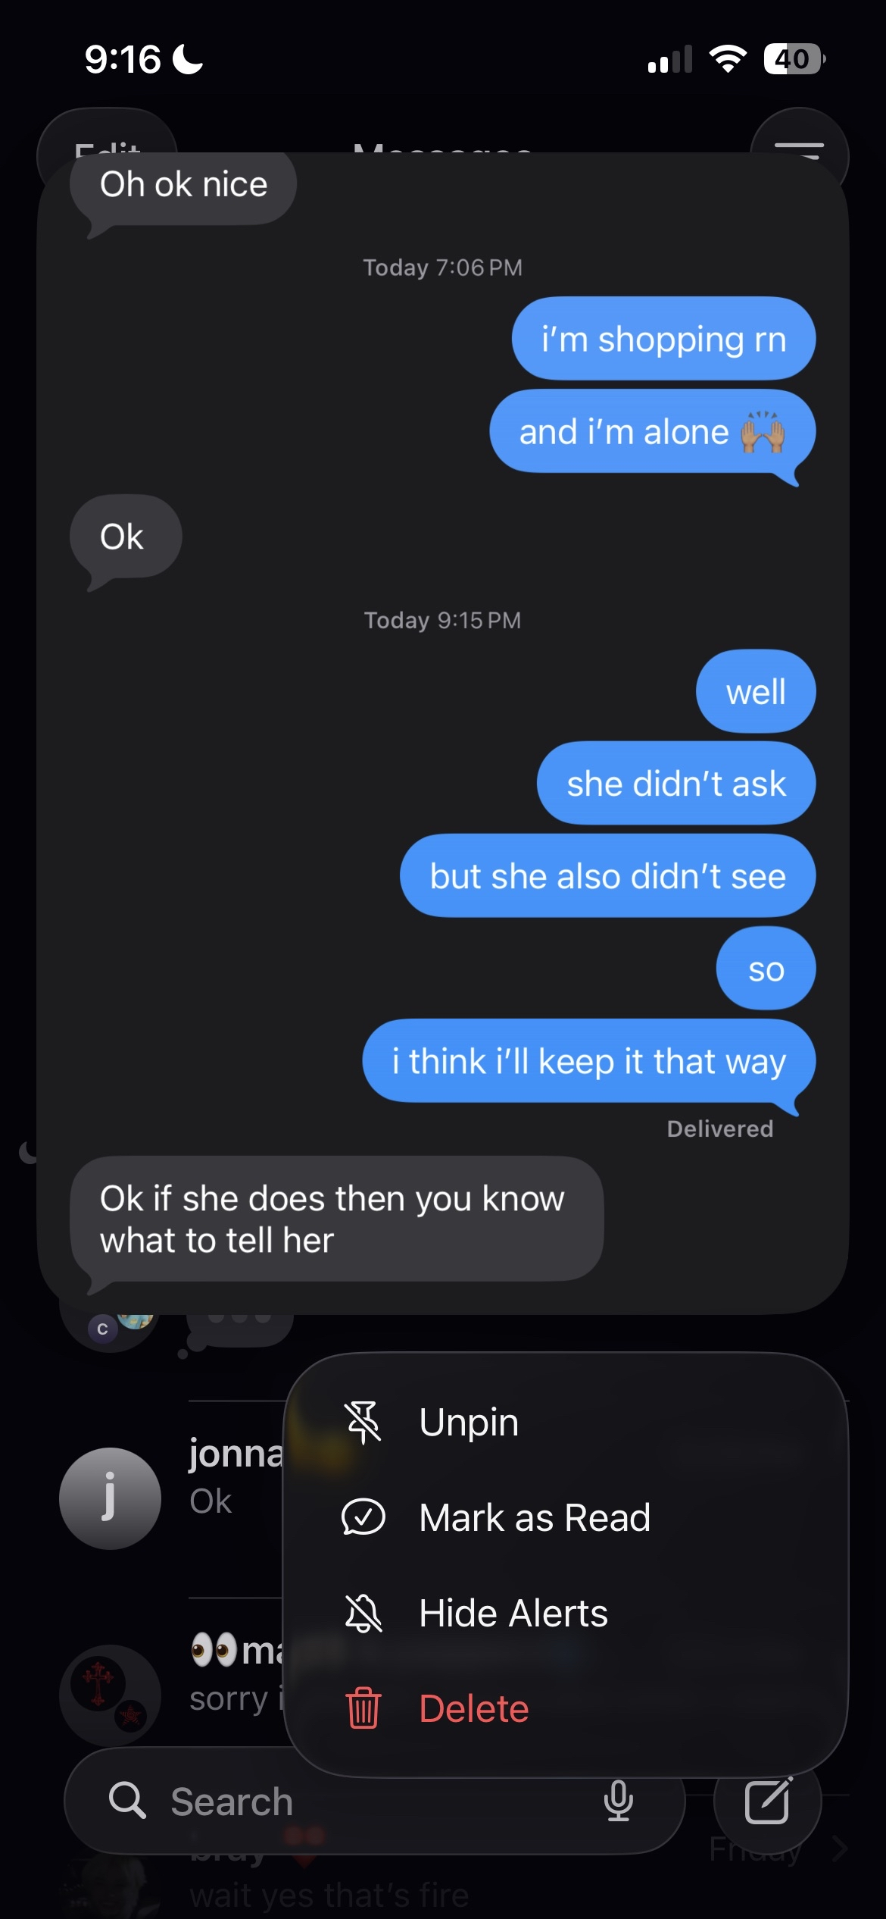Screen dimensions: 886x1919
Task: Tap the 'Ok if she does then' message bubble
Action: click(x=336, y=1219)
